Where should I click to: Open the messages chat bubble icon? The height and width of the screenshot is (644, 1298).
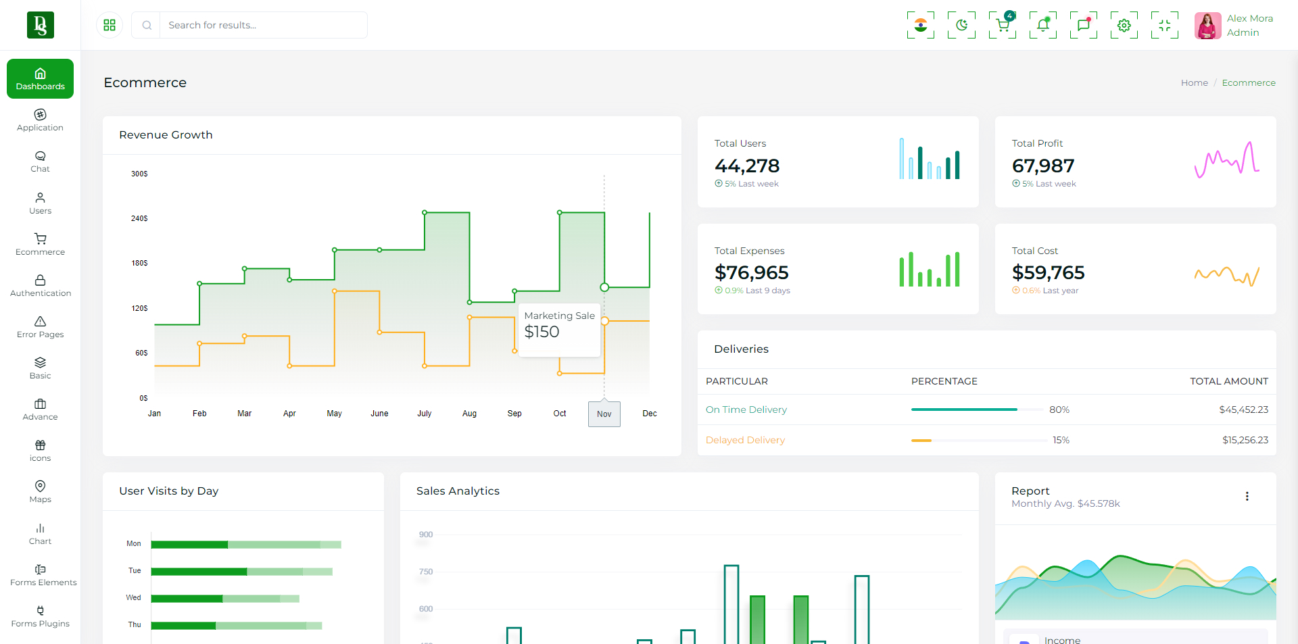click(1084, 25)
